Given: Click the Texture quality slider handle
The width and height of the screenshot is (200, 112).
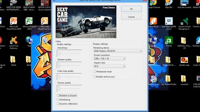Looking at the screenshot, I should coord(59,88).
